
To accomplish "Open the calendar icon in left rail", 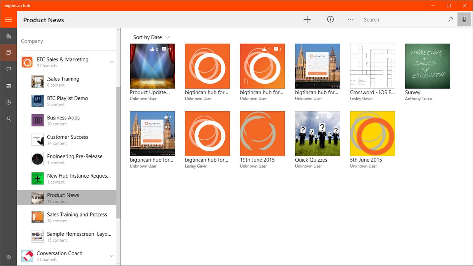I will point(9,86).
